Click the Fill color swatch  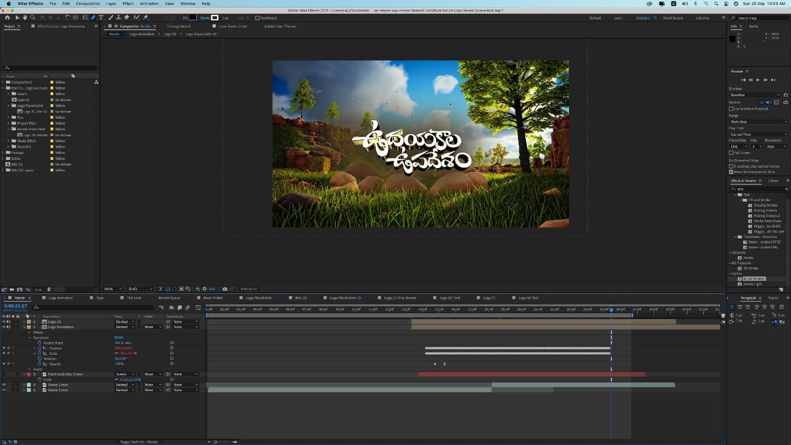(193, 18)
